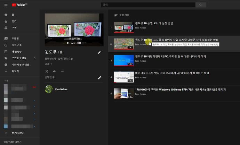Open the 공개 privacy dropdown
The height and width of the screenshot is (145, 240).
click(x=48, y=64)
